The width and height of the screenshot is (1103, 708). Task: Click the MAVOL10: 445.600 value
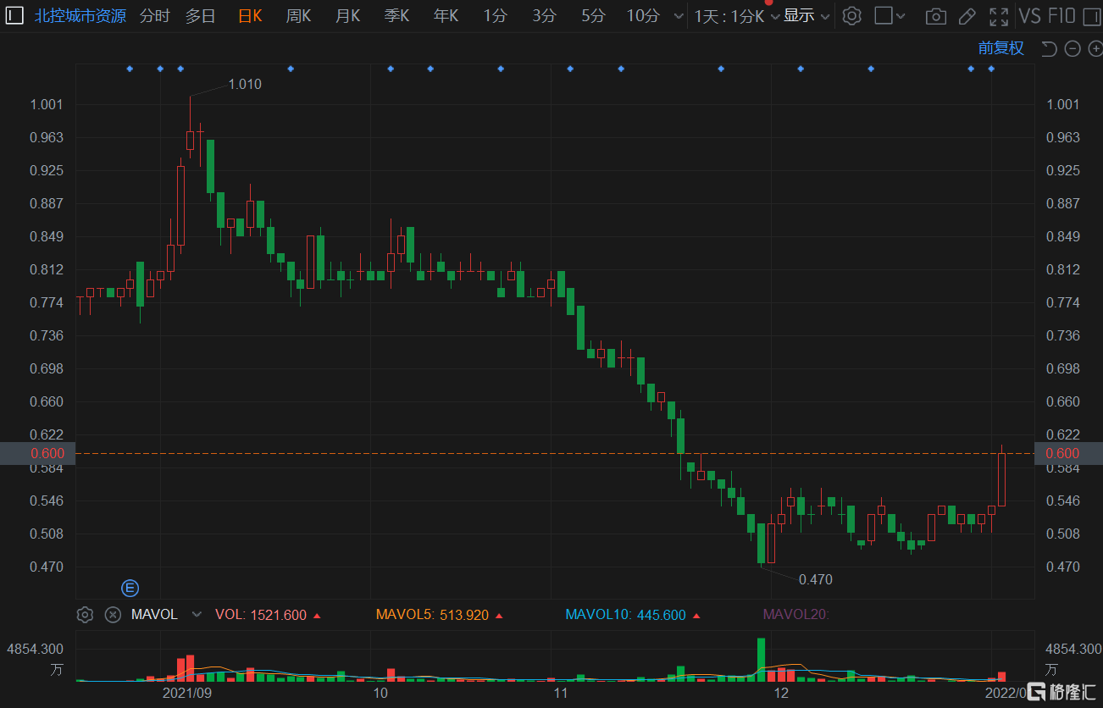pyautogui.click(x=626, y=615)
